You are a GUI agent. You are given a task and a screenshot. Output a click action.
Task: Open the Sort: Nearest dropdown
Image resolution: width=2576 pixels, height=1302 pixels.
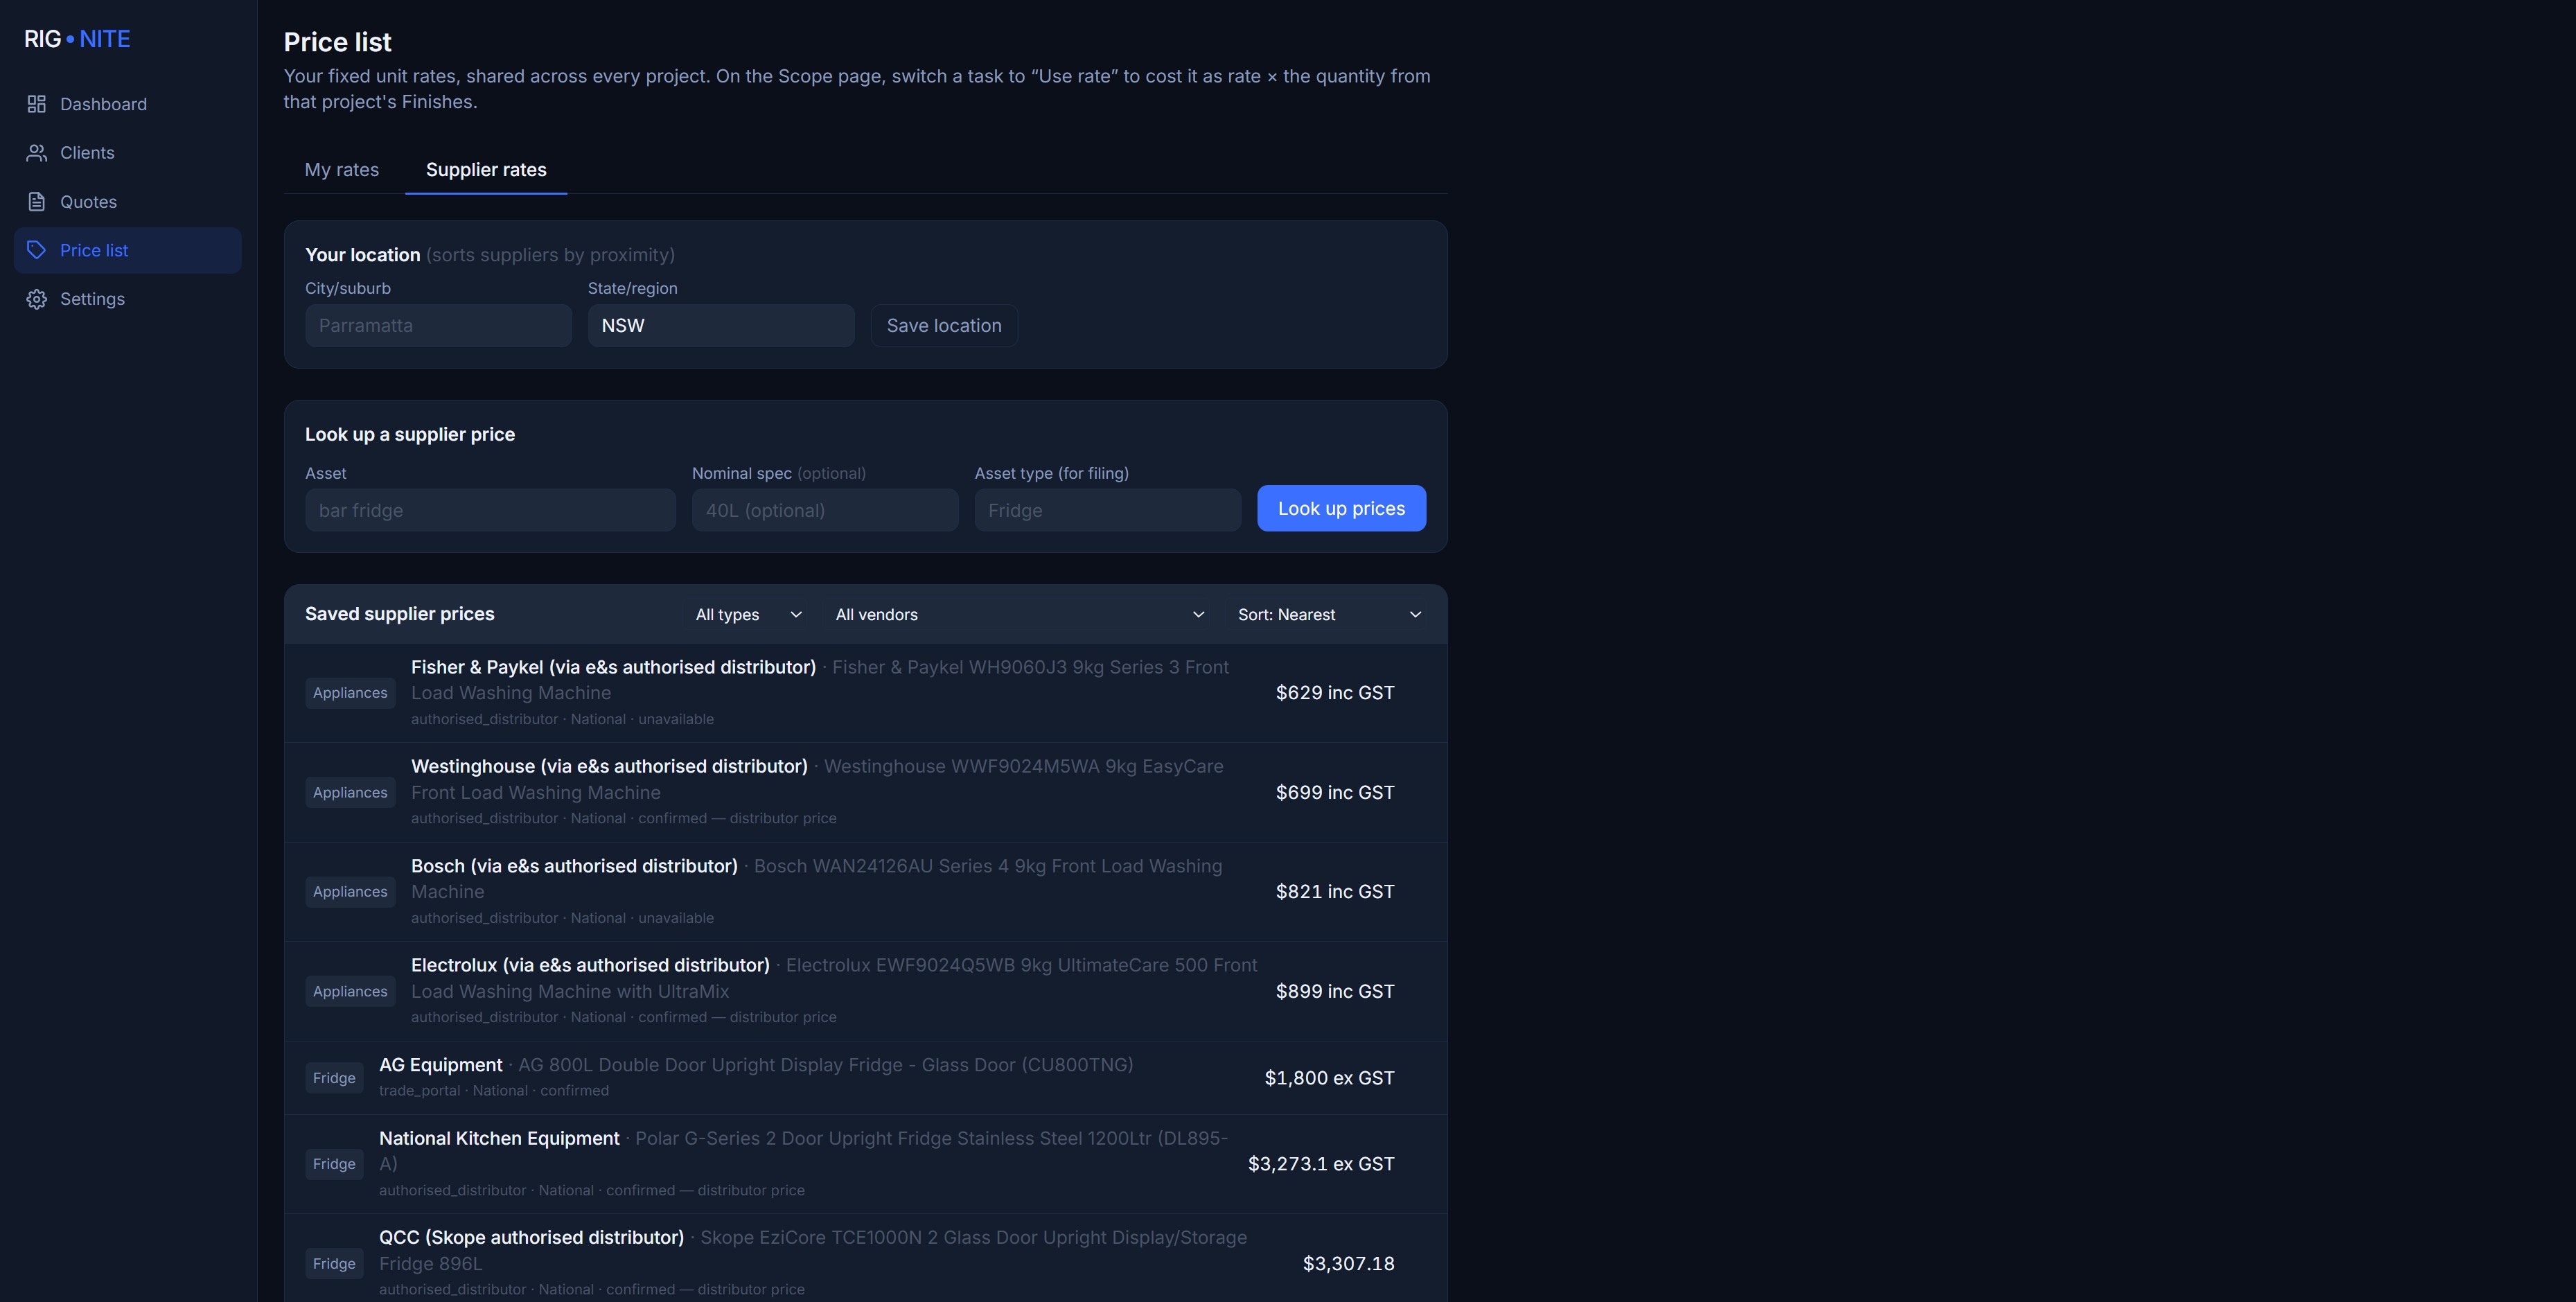(1329, 615)
